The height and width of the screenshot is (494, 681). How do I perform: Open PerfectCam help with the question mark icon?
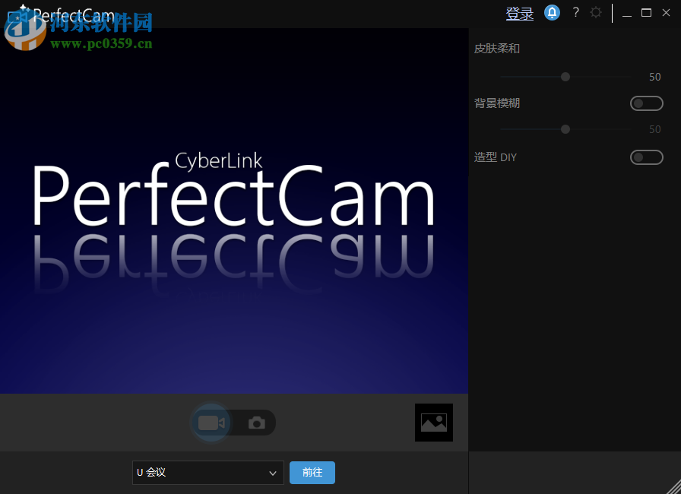(575, 12)
